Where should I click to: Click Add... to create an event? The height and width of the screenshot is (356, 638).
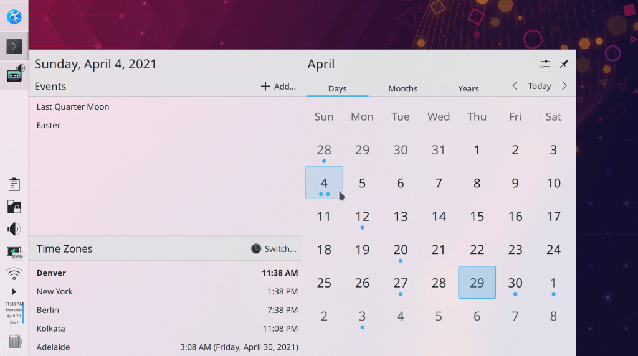(278, 87)
